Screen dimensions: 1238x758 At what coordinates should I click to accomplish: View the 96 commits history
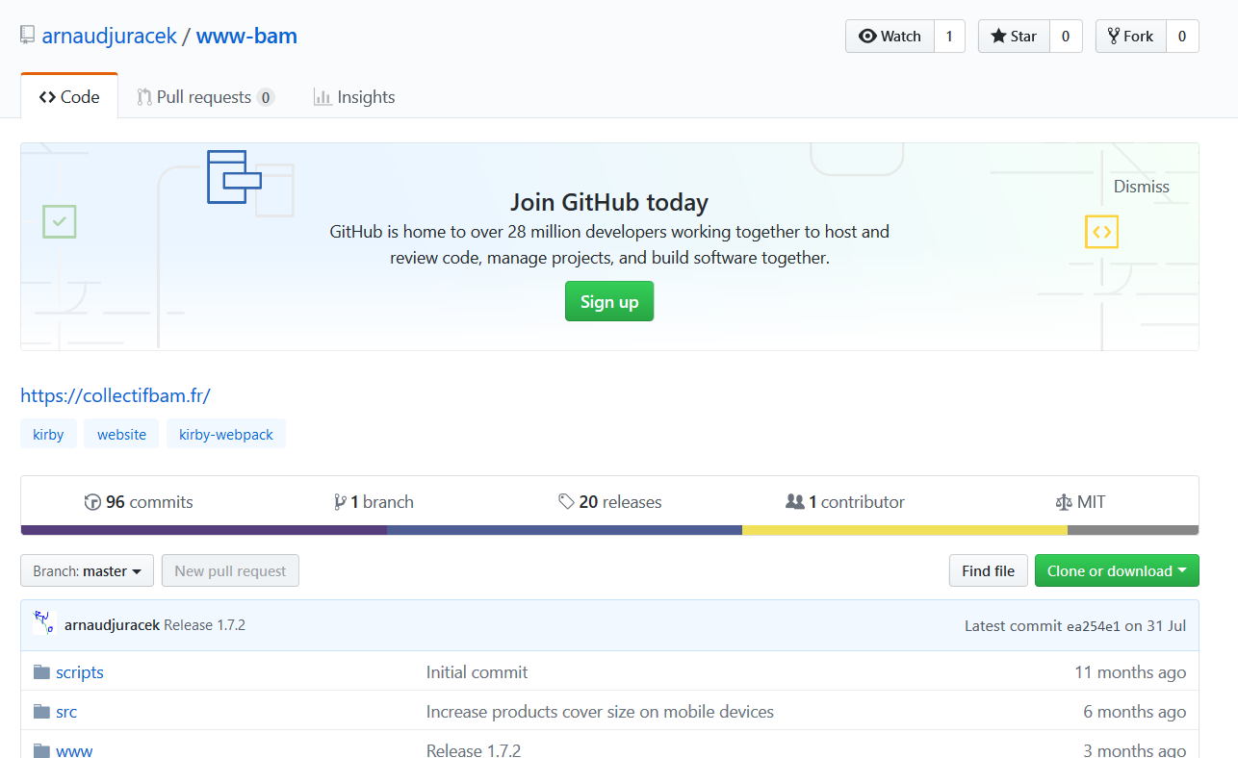click(139, 502)
